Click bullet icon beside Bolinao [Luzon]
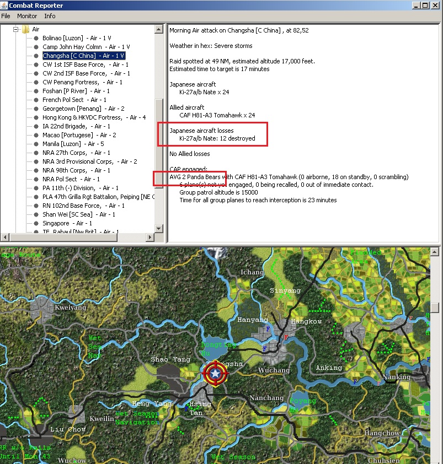This screenshot has width=443, height=464. point(36,38)
